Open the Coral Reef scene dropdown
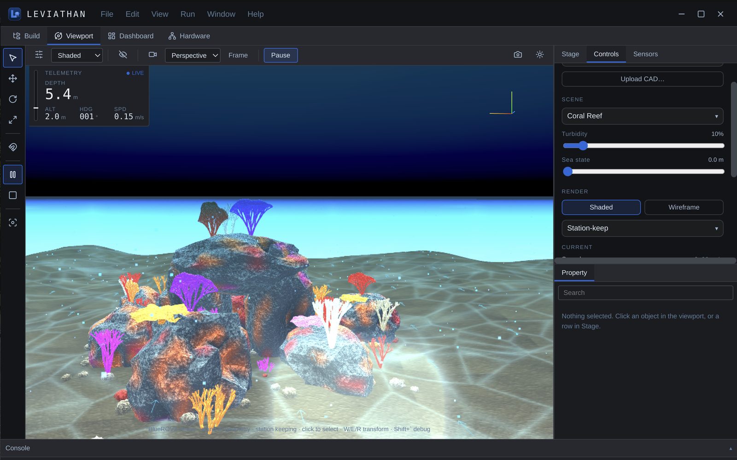 [x=642, y=116]
